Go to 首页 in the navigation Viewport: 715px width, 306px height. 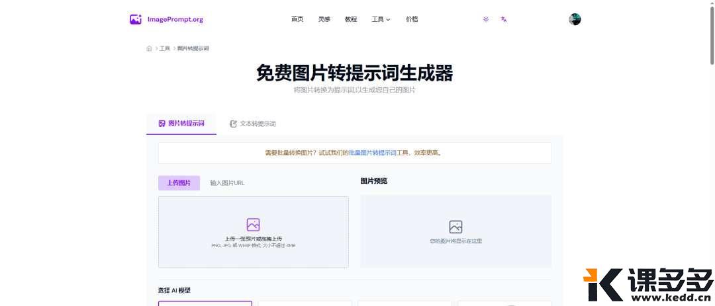coord(297,19)
